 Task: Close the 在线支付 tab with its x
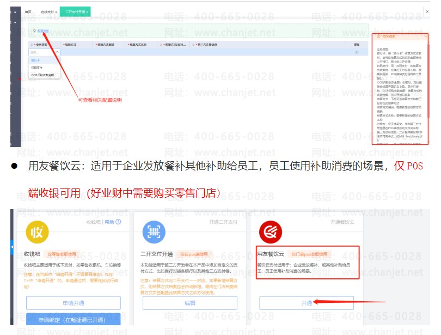pos(56,12)
